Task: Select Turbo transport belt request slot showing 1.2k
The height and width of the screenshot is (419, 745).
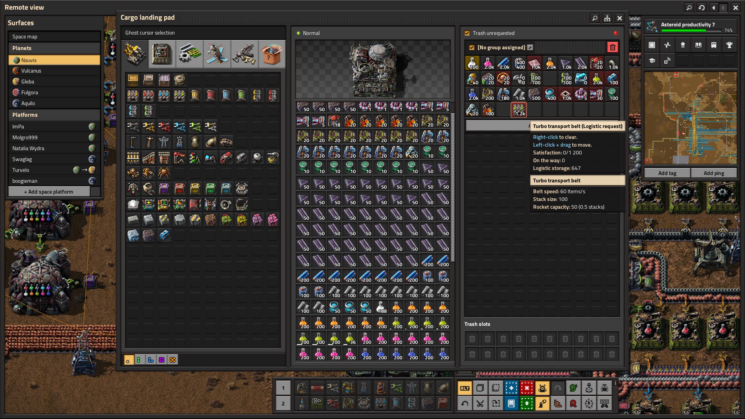Action: 519,110
